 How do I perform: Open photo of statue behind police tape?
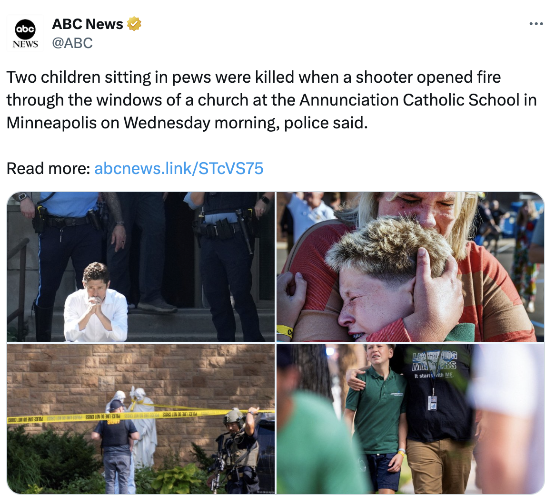pyautogui.click(x=141, y=418)
